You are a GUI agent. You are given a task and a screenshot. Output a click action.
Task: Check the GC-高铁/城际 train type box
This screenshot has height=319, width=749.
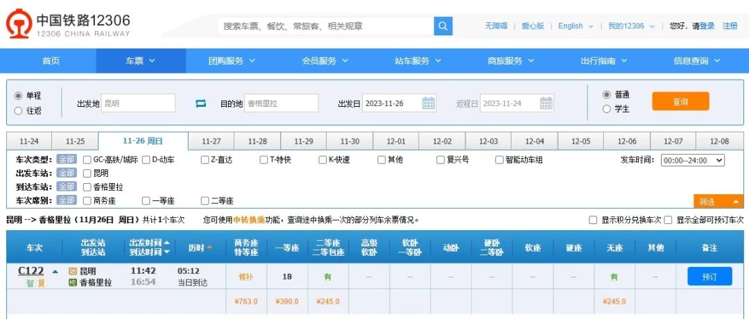tap(87, 159)
